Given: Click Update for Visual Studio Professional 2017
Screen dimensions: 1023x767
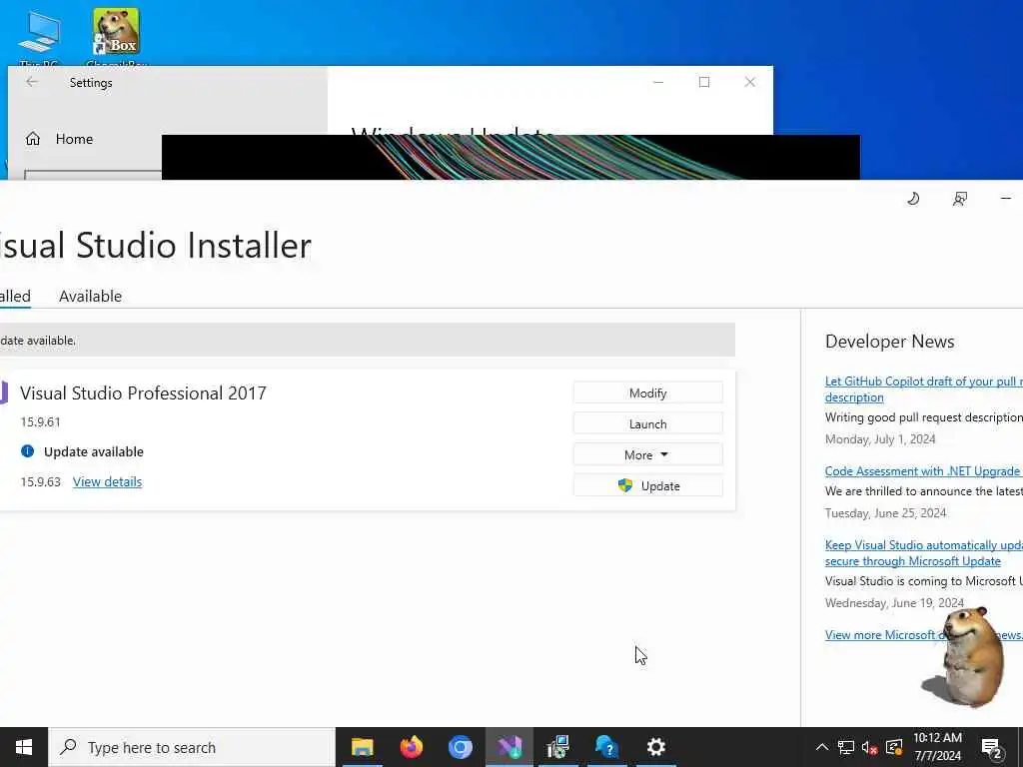Looking at the screenshot, I should coord(647,486).
